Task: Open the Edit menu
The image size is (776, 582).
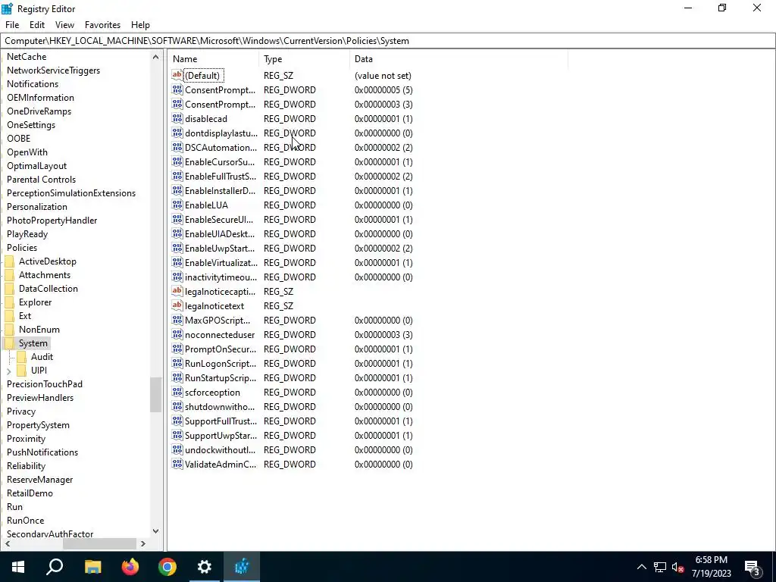Action: pos(37,25)
